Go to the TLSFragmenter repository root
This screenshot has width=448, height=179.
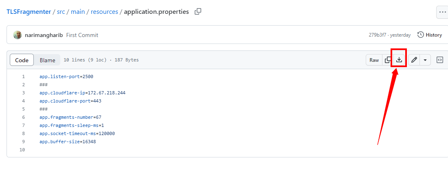(x=29, y=12)
